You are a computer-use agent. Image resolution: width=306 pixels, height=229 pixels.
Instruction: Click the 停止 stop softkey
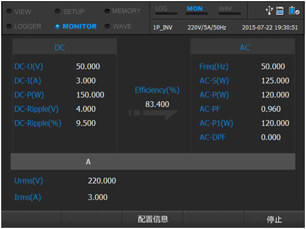pyautogui.click(x=274, y=219)
